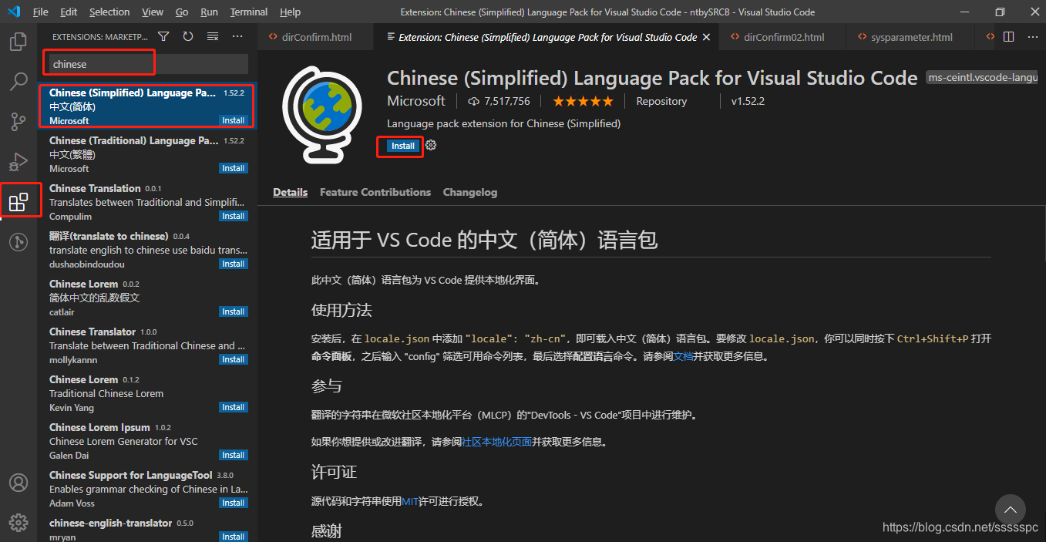The height and width of the screenshot is (542, 1046).
Task: Install the translate to chinese extension
Action: 234,264
